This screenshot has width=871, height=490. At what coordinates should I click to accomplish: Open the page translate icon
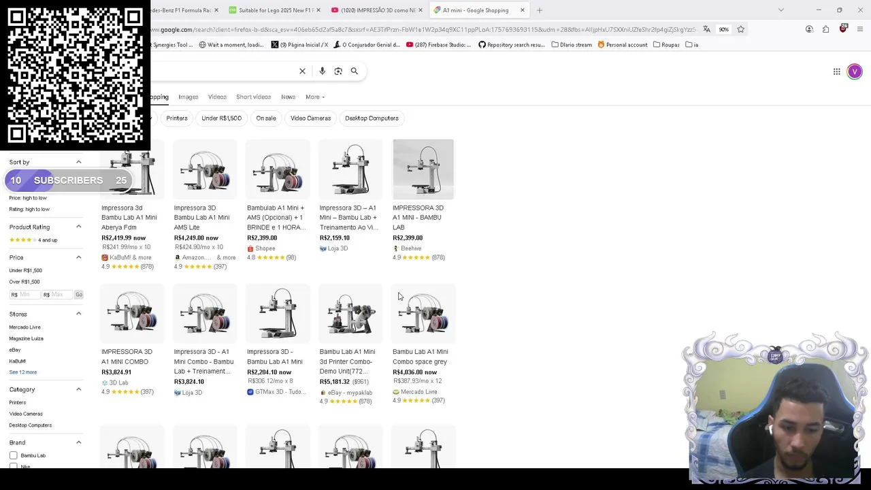tap(706, 29)
